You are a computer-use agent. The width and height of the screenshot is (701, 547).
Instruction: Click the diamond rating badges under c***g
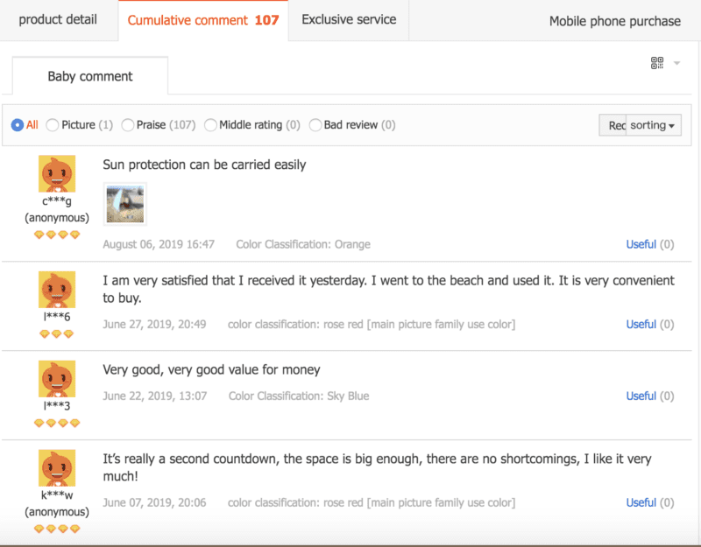pos(57,235)
